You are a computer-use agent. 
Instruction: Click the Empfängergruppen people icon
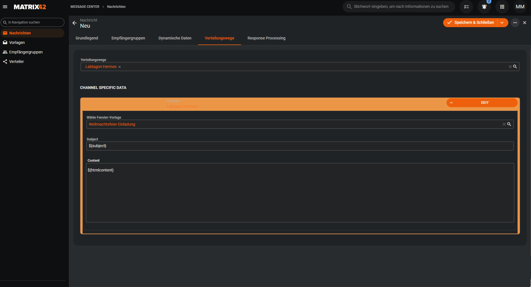5,52
